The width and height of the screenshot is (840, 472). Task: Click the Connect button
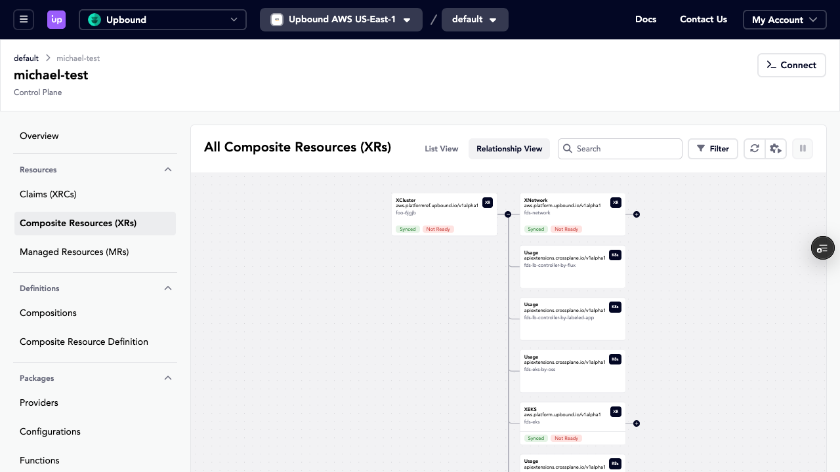pyautogui.click(x=791, y=65)
